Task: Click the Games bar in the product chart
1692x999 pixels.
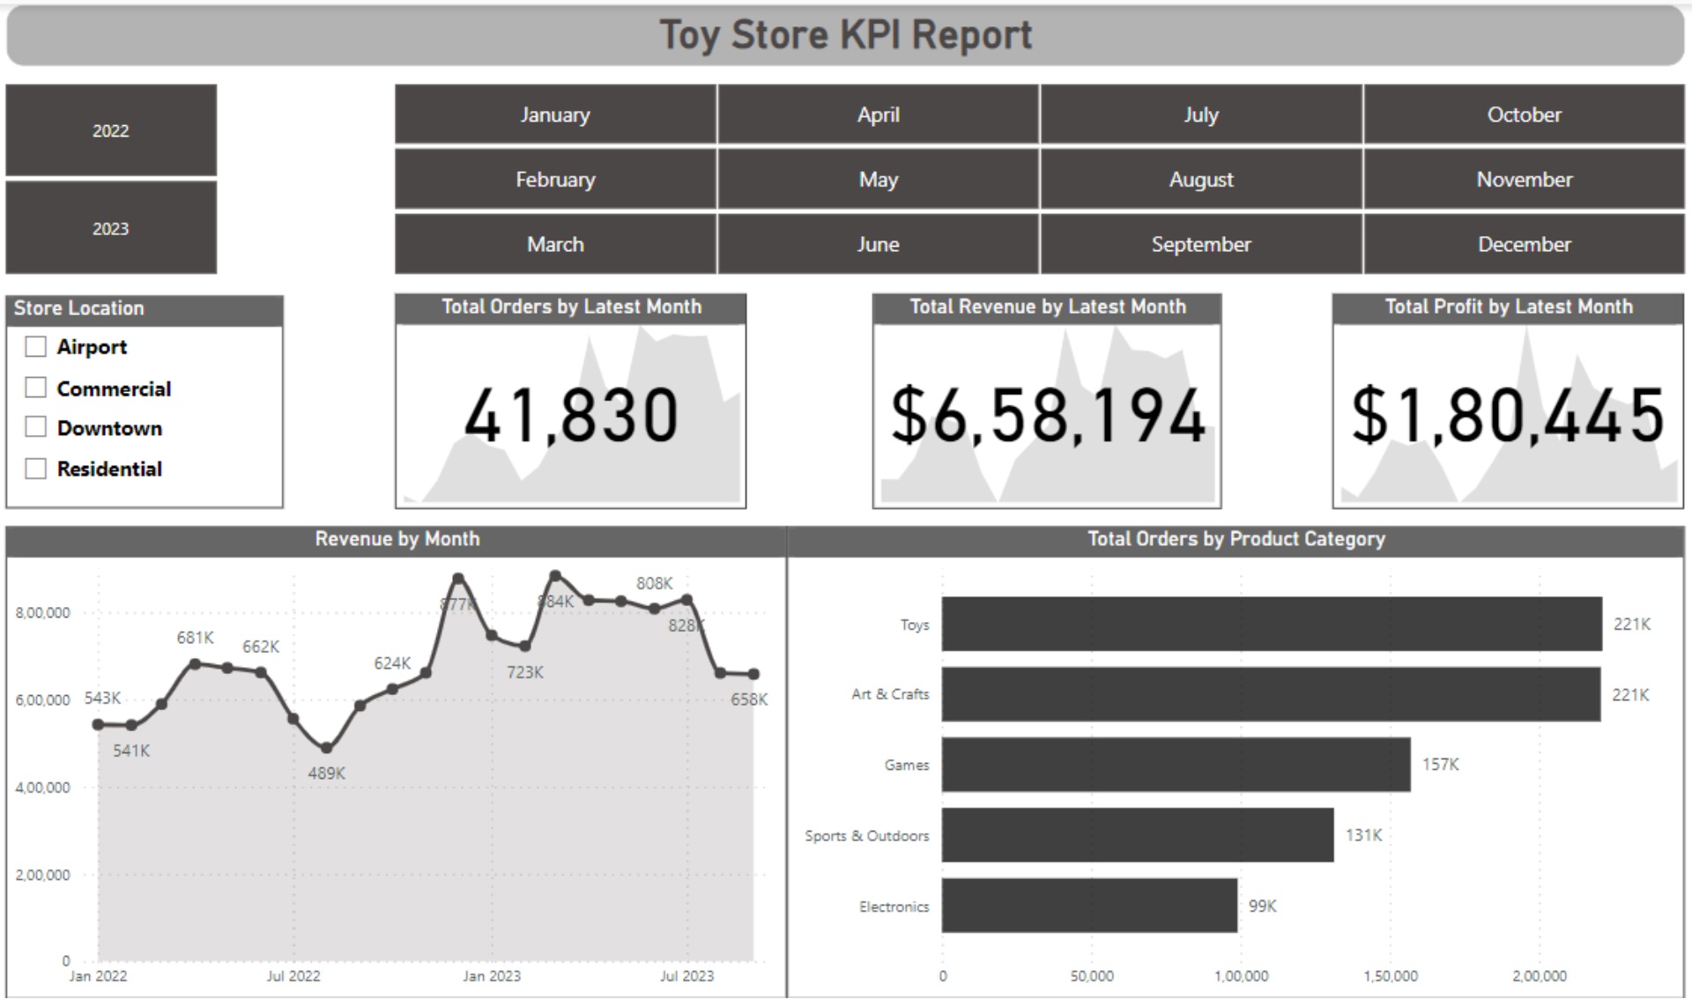Action: click(x=1176, y=765)
